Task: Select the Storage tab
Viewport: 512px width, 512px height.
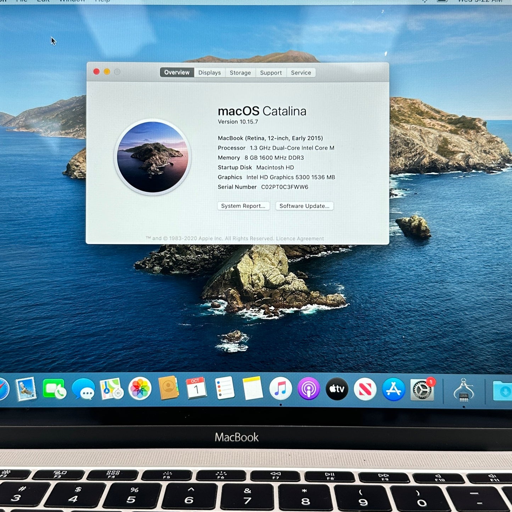Action: [x=240, y=73]
